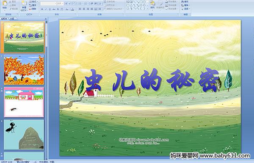Screen dimensions: 254x163
Task: Click the ziyuan.baby611.com link on slide
Action: click(x=152, y=140)
